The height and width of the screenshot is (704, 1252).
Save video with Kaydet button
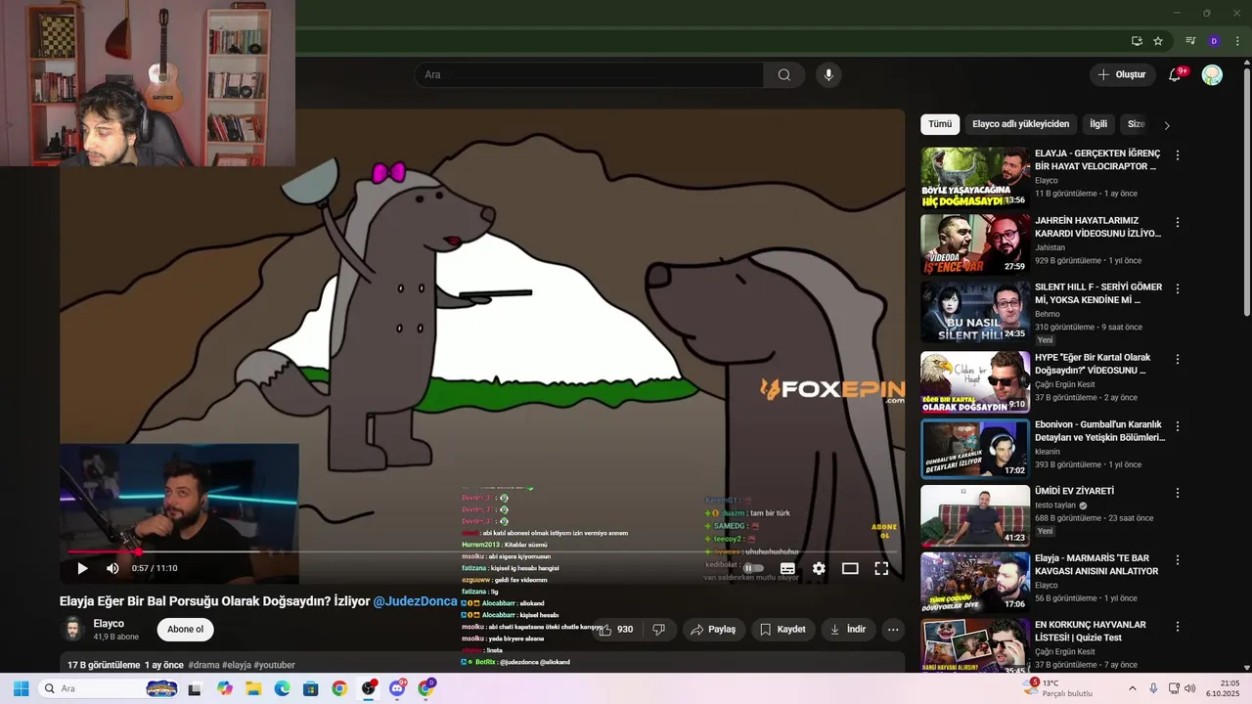pyautogui.click(x=783, y=630)
